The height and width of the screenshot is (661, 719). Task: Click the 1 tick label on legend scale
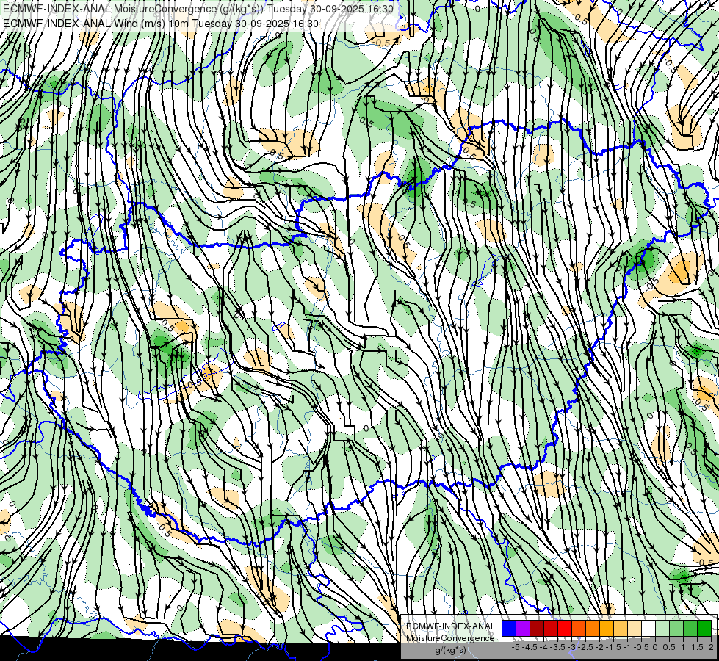pos(683,647)
